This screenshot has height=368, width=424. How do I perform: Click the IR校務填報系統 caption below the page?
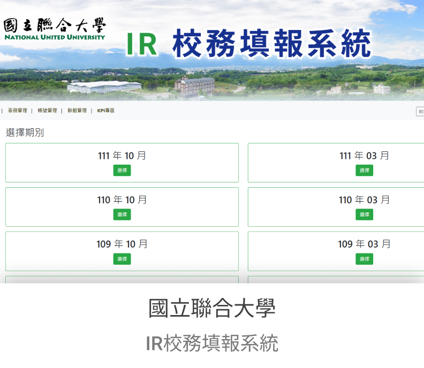pyautogui.click(x=212, y=343)
